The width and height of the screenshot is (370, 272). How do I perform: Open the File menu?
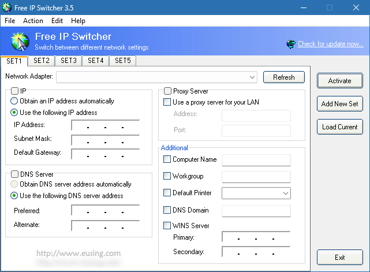[10, 21]
